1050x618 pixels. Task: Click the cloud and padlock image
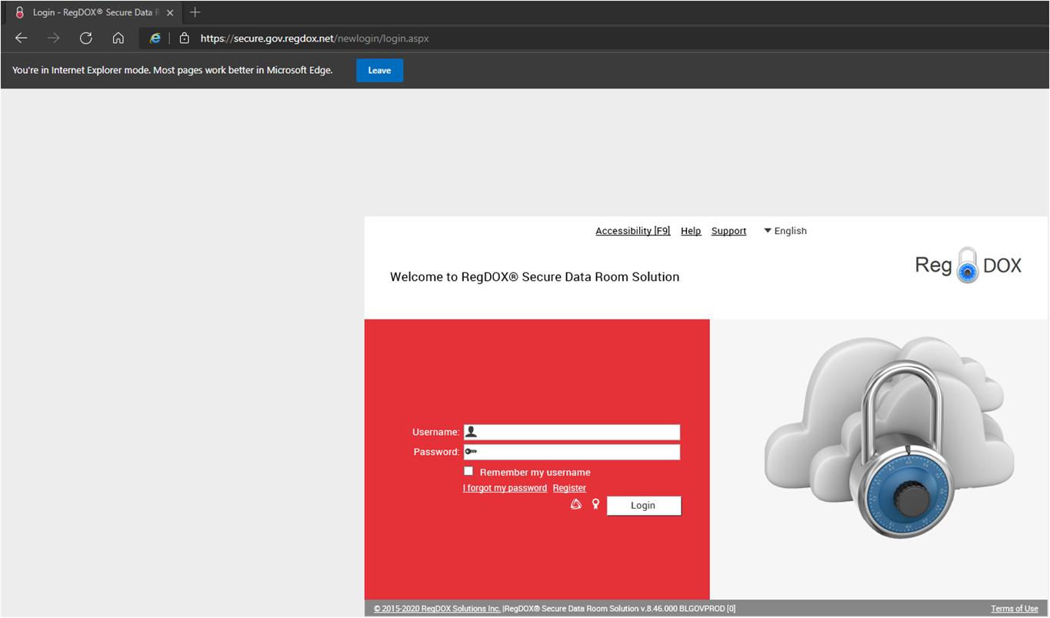(889, 436)
